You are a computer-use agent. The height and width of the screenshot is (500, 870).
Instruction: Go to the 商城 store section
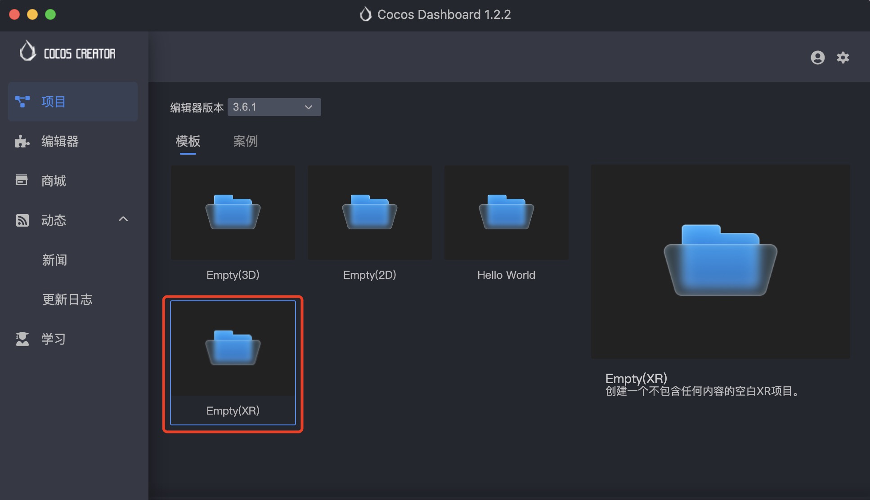[x=73, y=181]
